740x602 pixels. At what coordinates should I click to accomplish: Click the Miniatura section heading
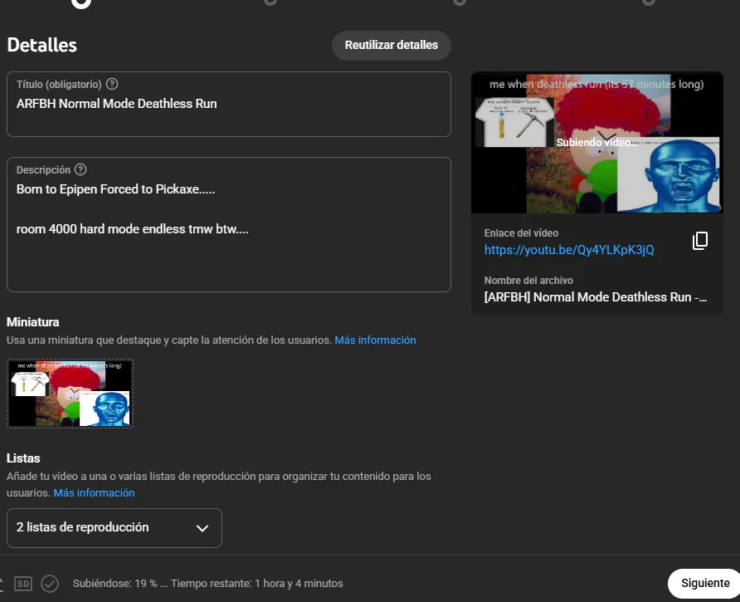(33, 322)
